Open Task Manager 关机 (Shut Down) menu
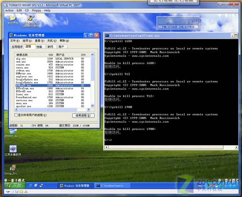The height and width of the screenshot is (197, 242). pyautogui.click(x=52, y=41)
